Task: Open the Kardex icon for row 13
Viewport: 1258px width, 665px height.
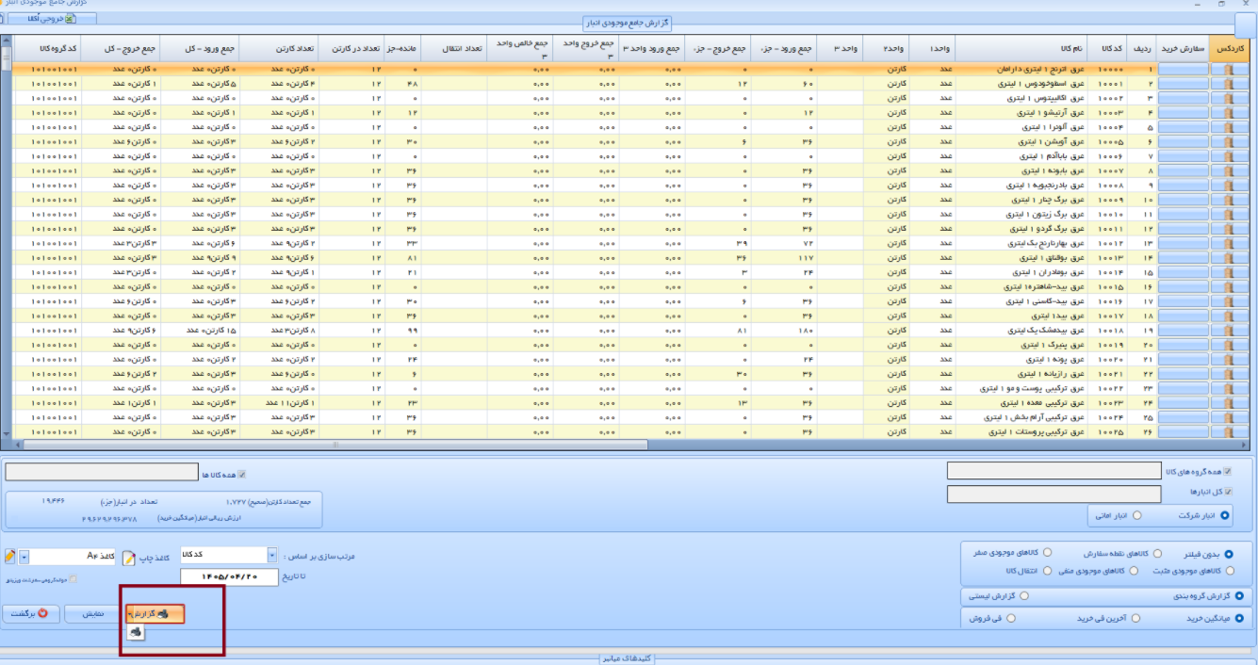Action: (x=1229, y=243)
